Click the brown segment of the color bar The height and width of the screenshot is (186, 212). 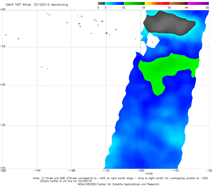coord(178,3)
